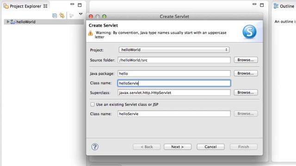Browse for Superclass
This screenshot has width=296, height=166.
pos(246,92)
